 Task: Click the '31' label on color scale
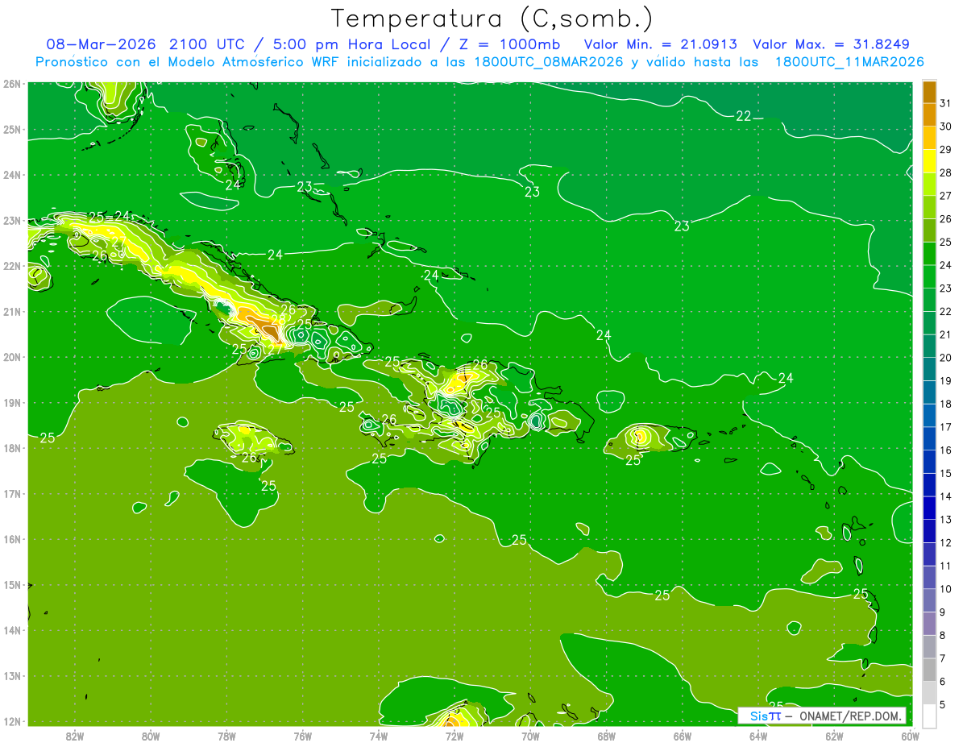[945, 103]
